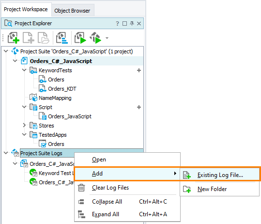Click the Run Project Suite toolbar icon
The height and width of the screenshot is (224, 261).
click(x=95, y=38)
